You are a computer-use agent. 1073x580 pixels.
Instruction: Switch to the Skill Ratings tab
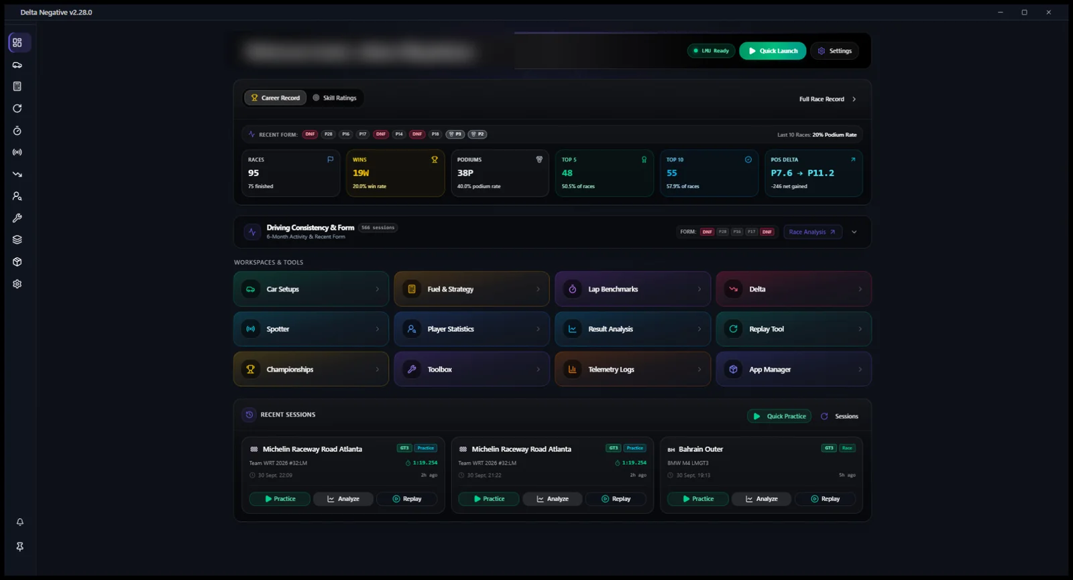click(335, 98)
